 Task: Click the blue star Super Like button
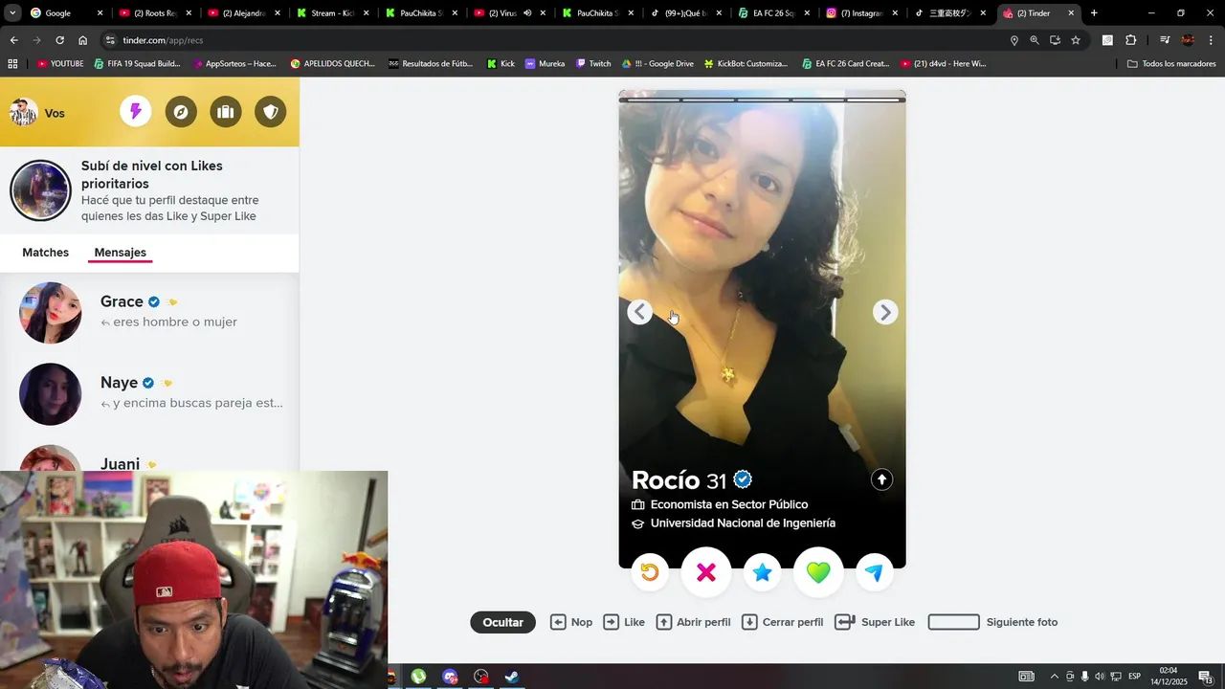762,572
